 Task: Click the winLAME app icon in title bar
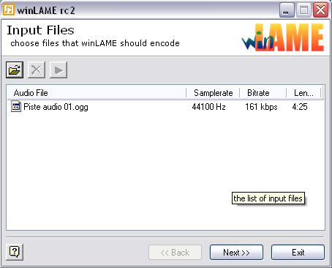9,10
